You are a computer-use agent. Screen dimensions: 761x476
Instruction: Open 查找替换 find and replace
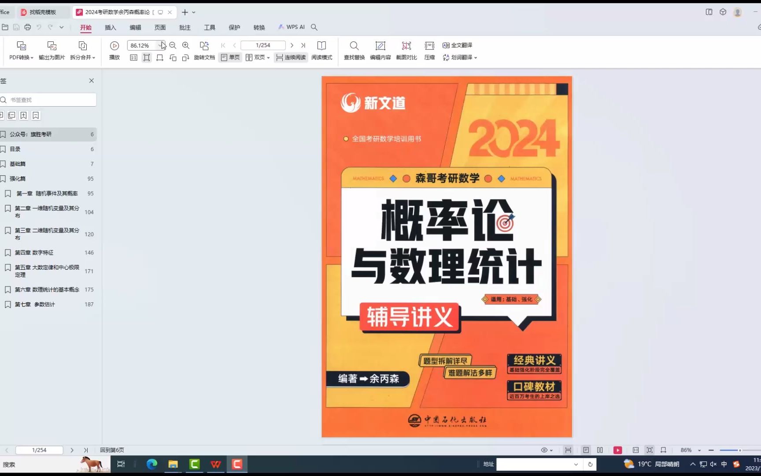(x=354, y=51)
